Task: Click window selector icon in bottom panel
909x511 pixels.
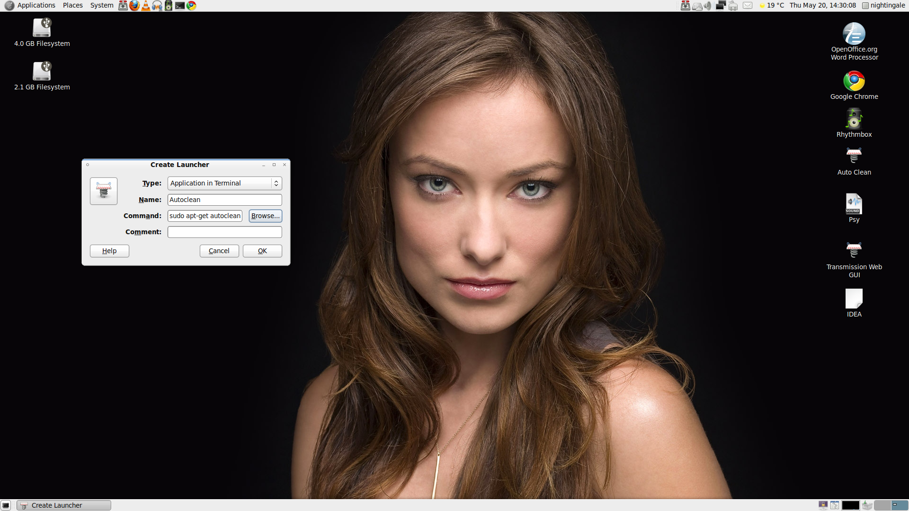Action: (835, 505)
